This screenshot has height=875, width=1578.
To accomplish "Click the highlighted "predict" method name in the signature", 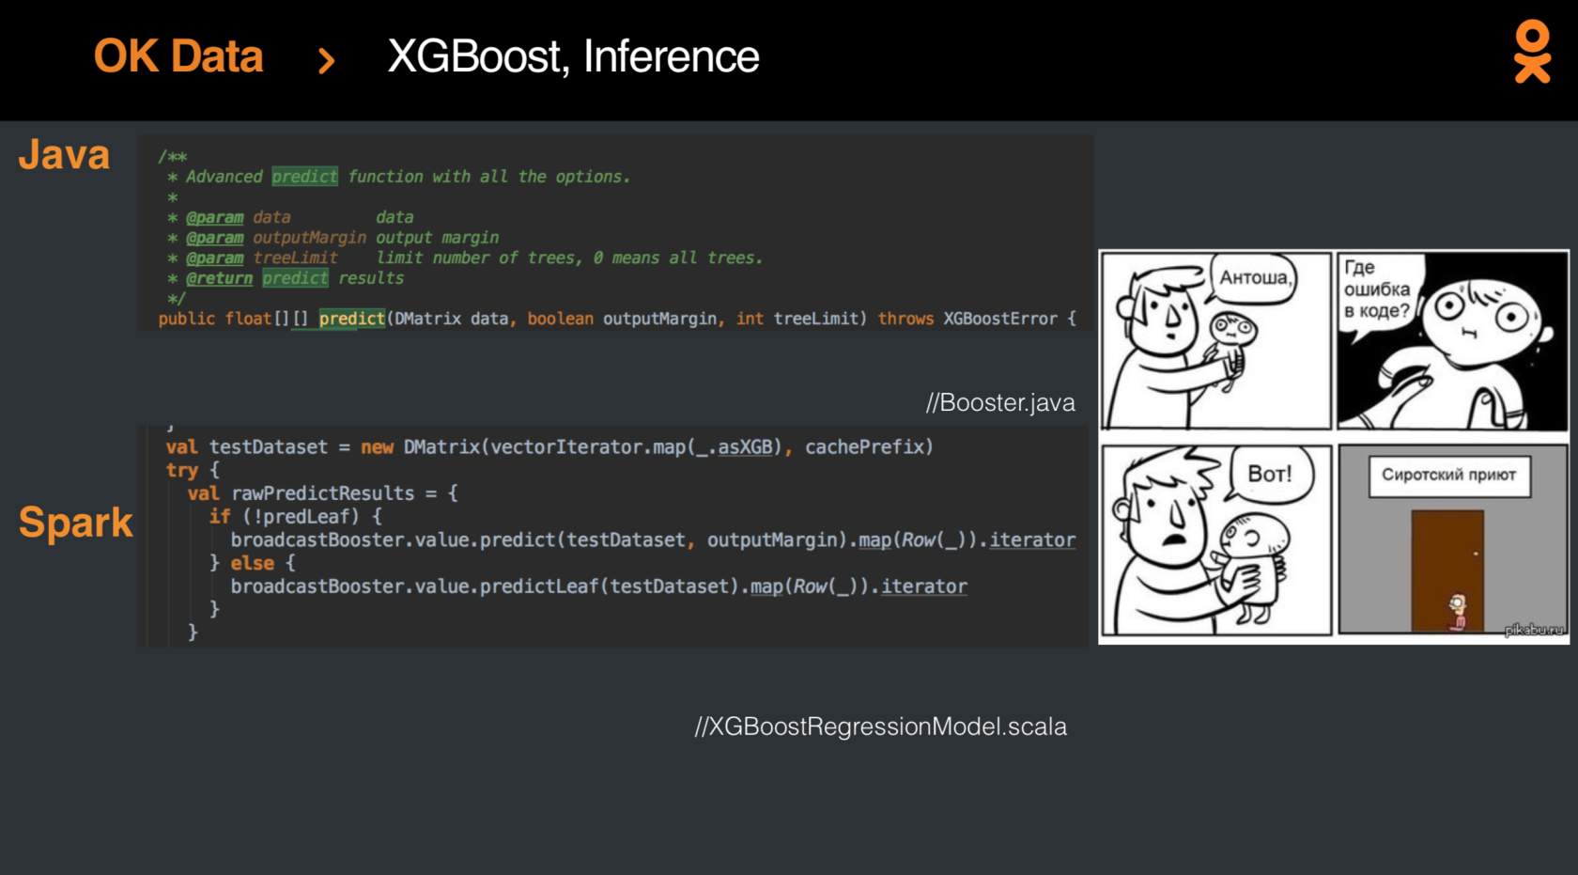I will [x=352, y=319].
